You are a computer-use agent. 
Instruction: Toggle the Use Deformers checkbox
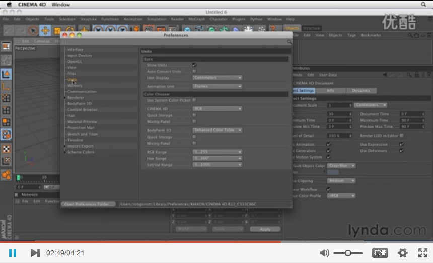(401, 151)
